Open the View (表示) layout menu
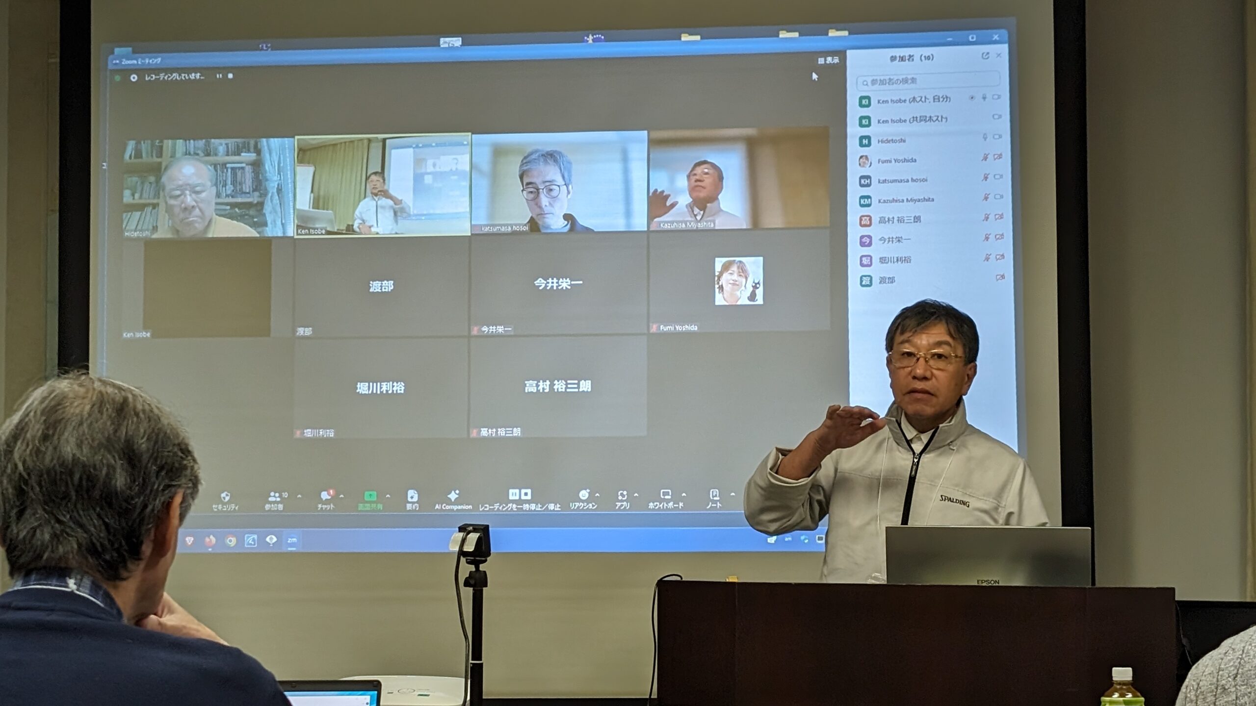1256x706 pixels. [828, 60]
